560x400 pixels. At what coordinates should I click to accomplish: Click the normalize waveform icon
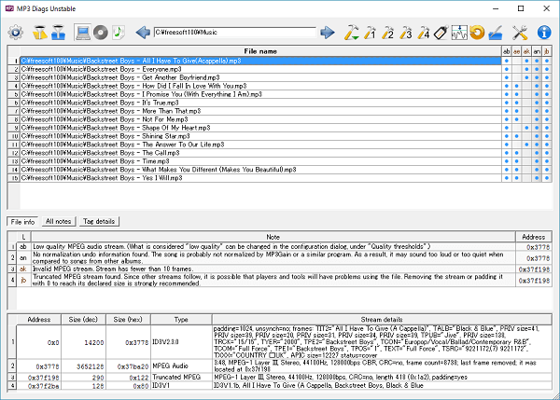tap(459, 33)
